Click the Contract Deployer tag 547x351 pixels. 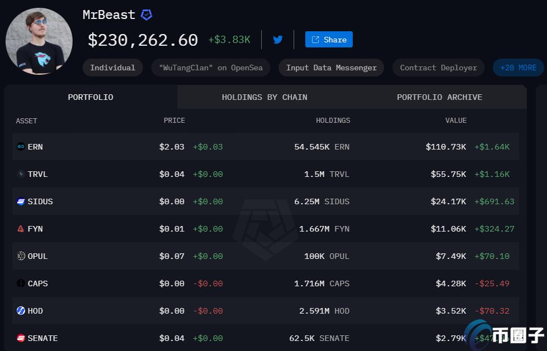tap(439, 68)
